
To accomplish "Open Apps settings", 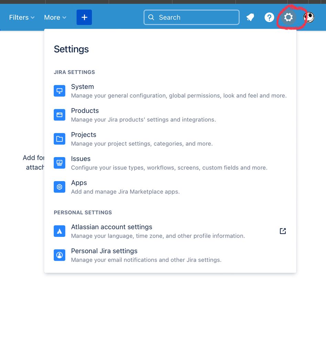I will (x=170, y=187).
